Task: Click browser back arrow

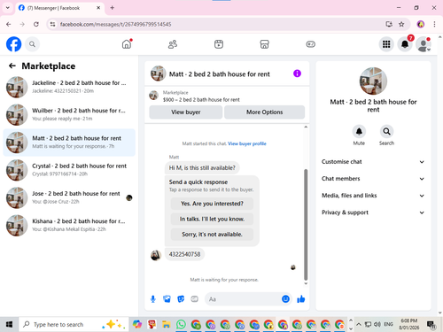Action: point(8,24)
